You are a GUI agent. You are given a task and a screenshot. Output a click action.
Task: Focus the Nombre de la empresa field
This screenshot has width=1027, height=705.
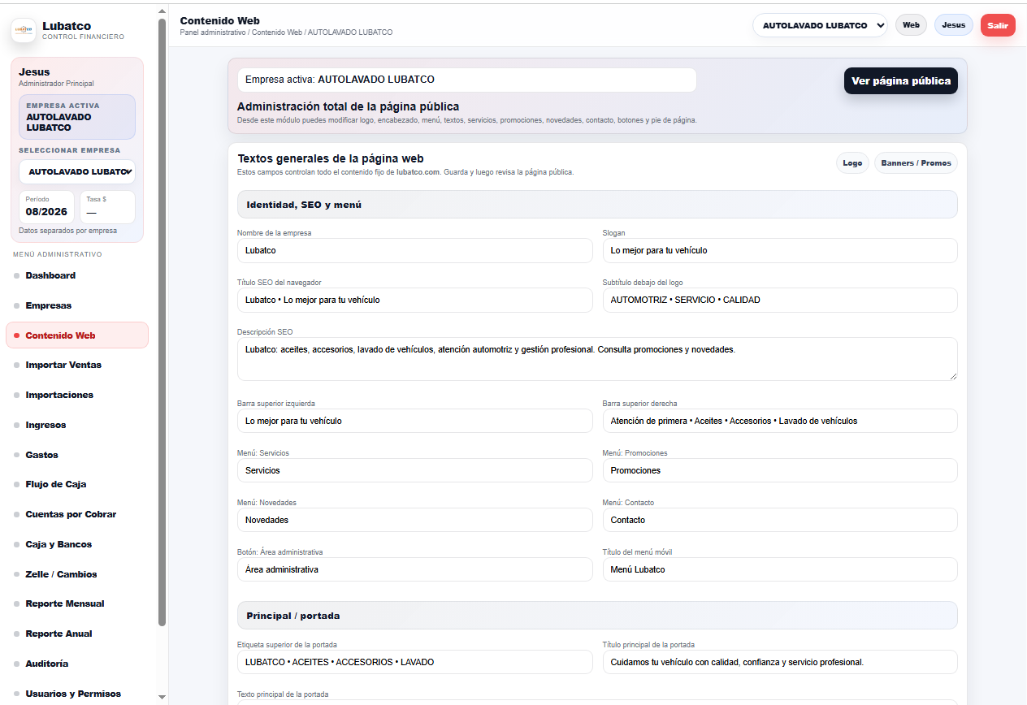415,250
